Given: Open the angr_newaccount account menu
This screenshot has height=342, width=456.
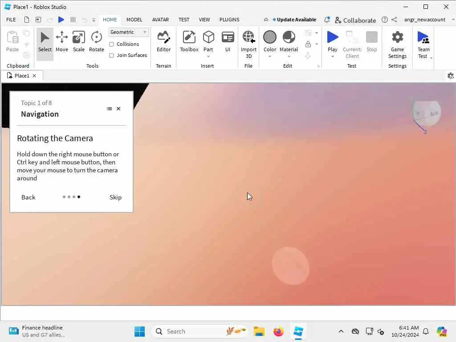Looking at the screenshot, I should coord(424,20).
